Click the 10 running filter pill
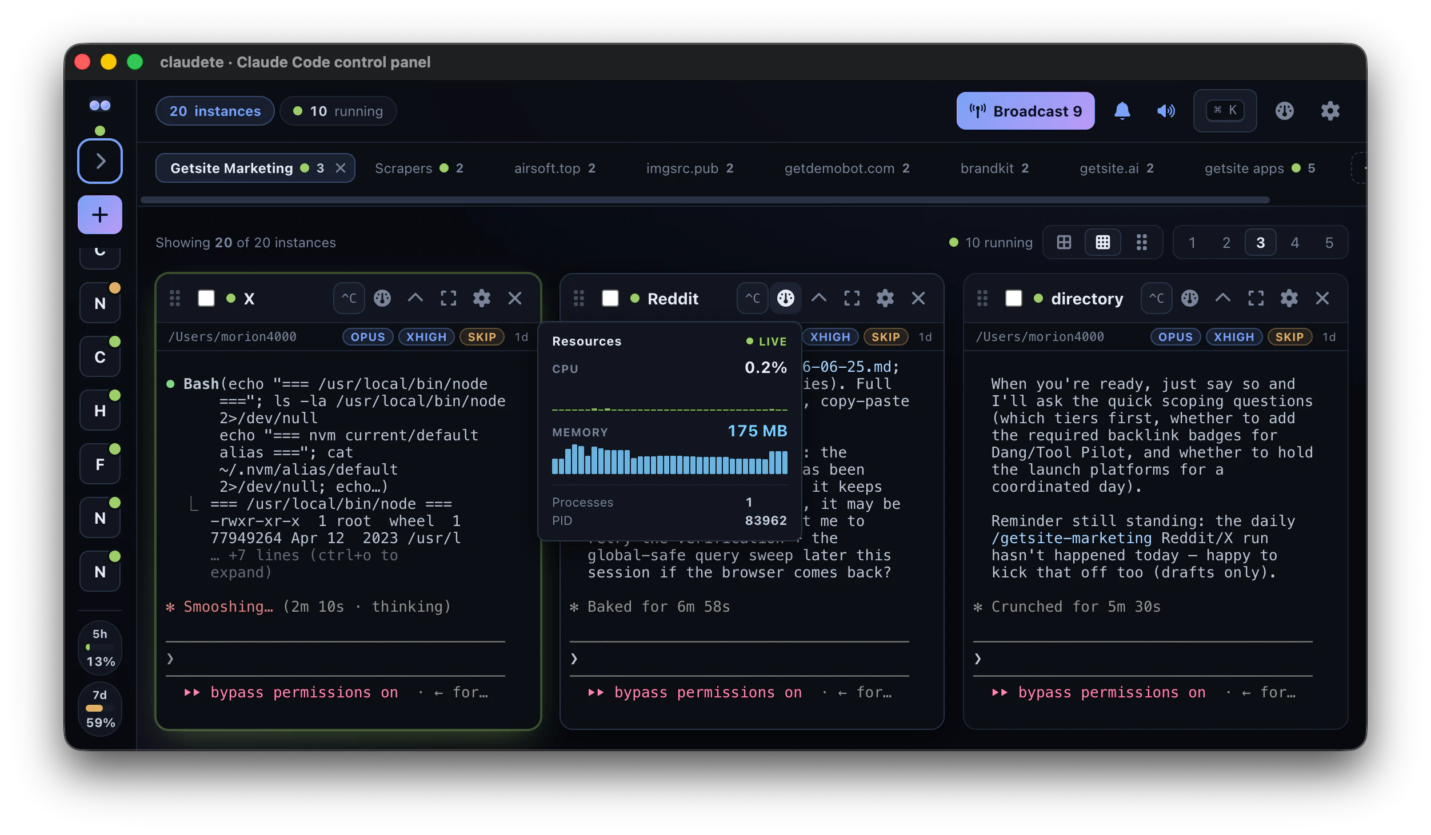This screenshot has width=1431, height=835. (x=338, y=111)
